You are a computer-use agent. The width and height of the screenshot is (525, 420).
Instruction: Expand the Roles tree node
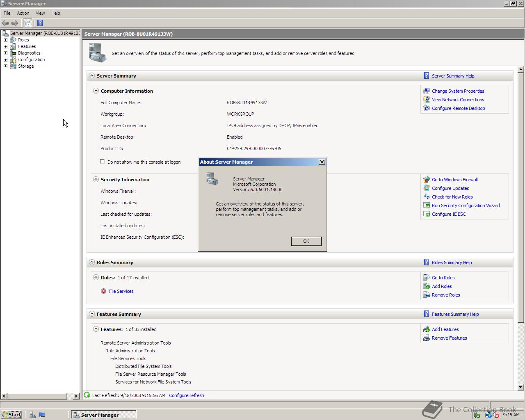click(x=5, y=40)
